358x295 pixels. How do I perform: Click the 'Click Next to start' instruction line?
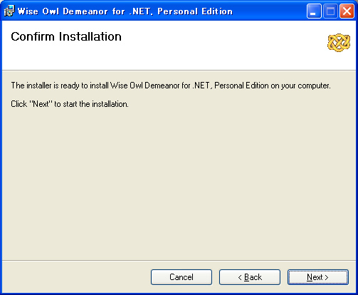pos(70,104)
